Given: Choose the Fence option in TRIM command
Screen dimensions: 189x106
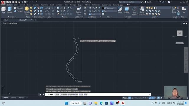Looking at the screenshot, I should click(x=57, y=95).
